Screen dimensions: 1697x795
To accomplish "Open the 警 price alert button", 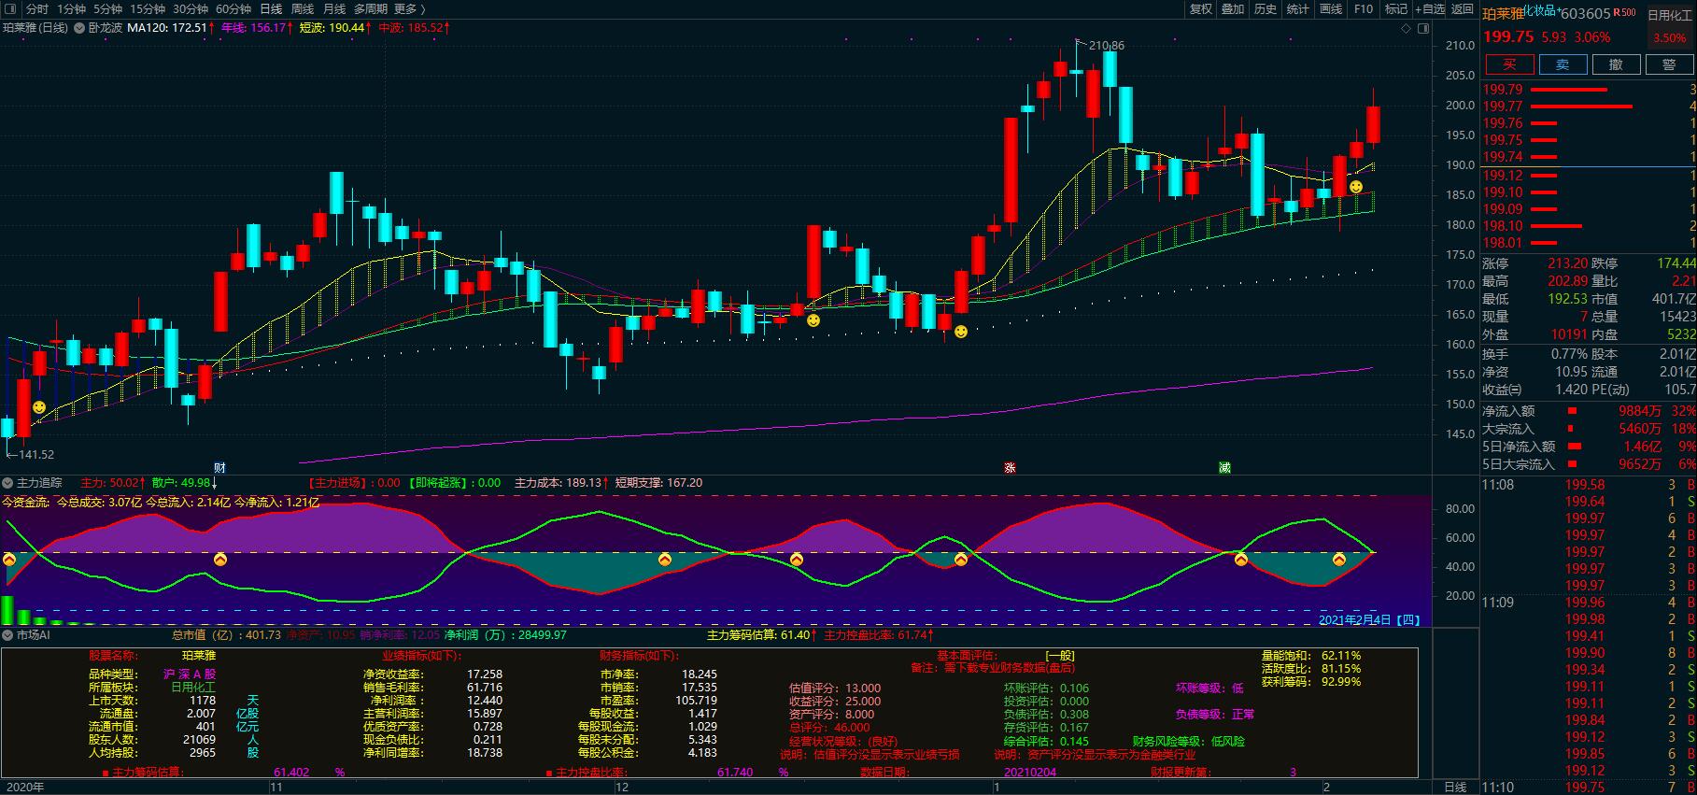I will [x=1668, y=64].
